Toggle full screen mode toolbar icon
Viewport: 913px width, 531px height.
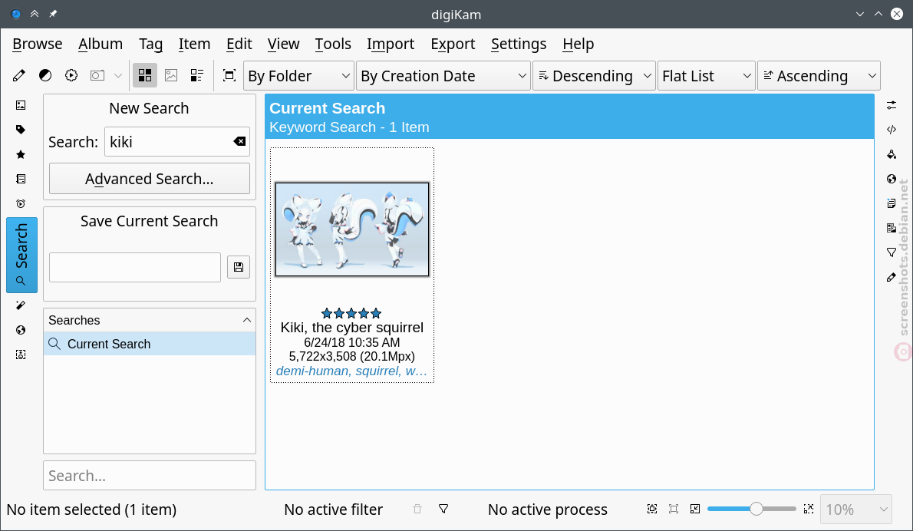[229, 76]
